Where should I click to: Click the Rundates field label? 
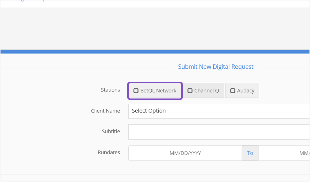(x=109, y=152)
